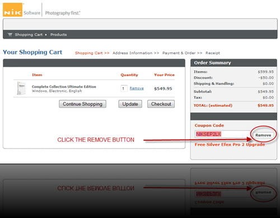Click the Windows, Electronic, English description
This screenshot has height=218, width=280.
tap(57, 91)
